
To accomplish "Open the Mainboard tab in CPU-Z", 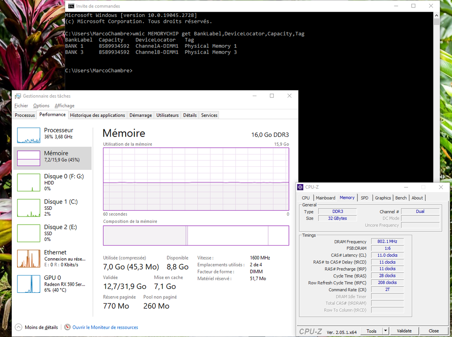I will pos(325,198).
